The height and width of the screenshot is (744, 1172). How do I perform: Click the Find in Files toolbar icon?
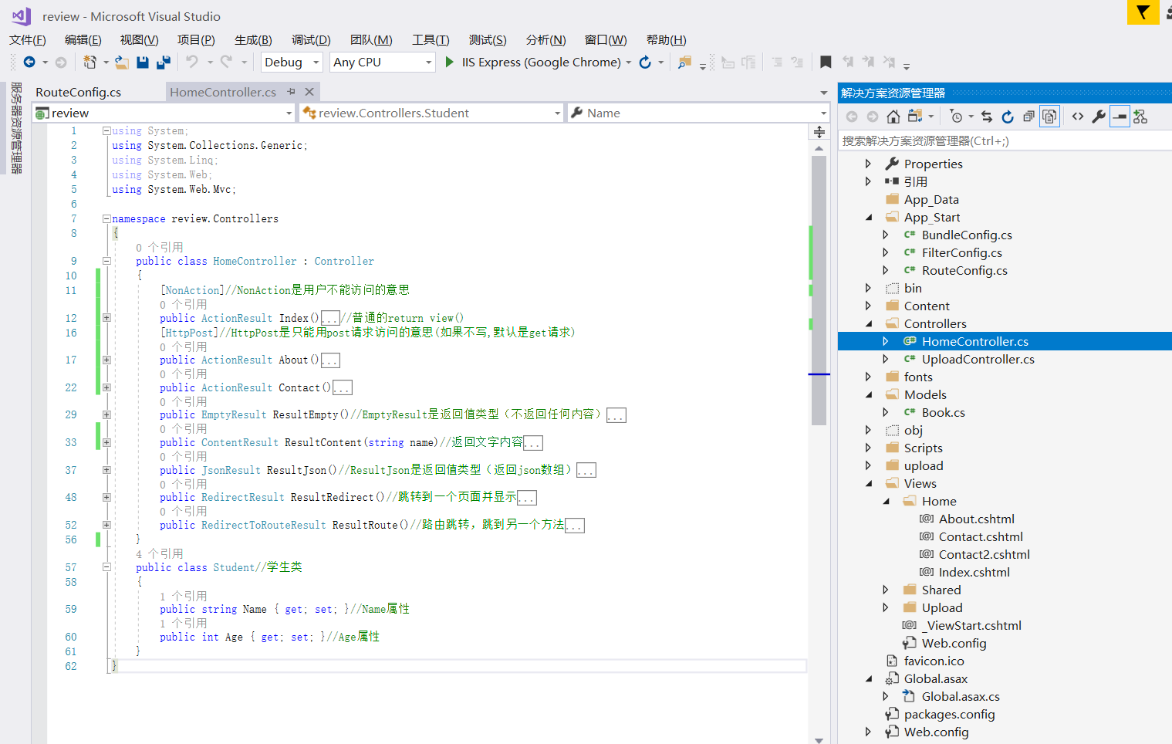pos(684,63)
